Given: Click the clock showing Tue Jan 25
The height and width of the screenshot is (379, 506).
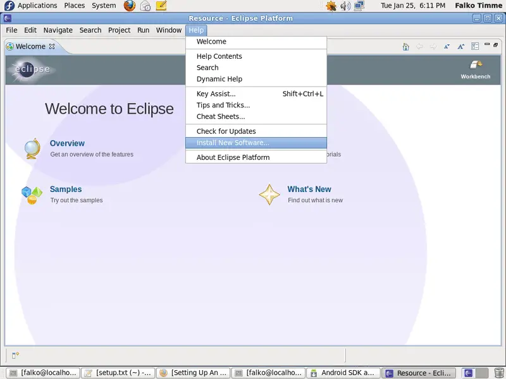Looking at the screenshot, I should pyautogui.click(x=413, y=6).
